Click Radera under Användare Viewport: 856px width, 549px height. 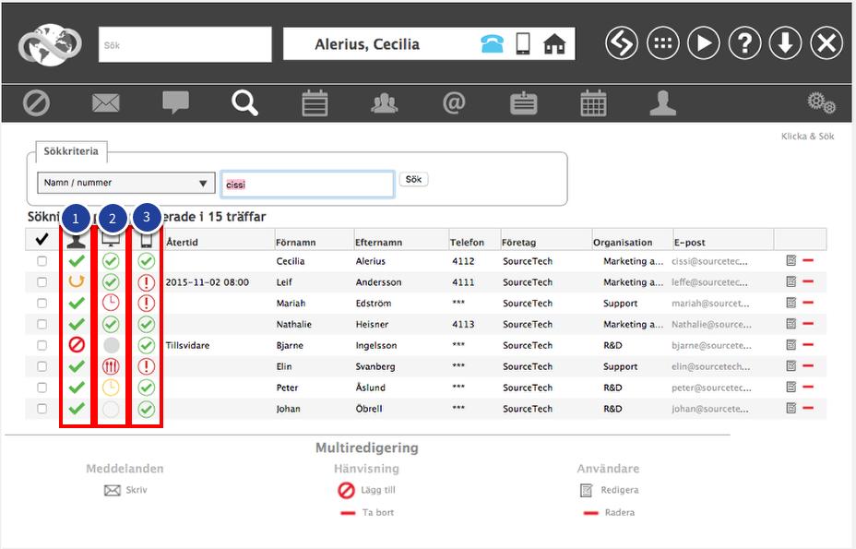(609, 512)
